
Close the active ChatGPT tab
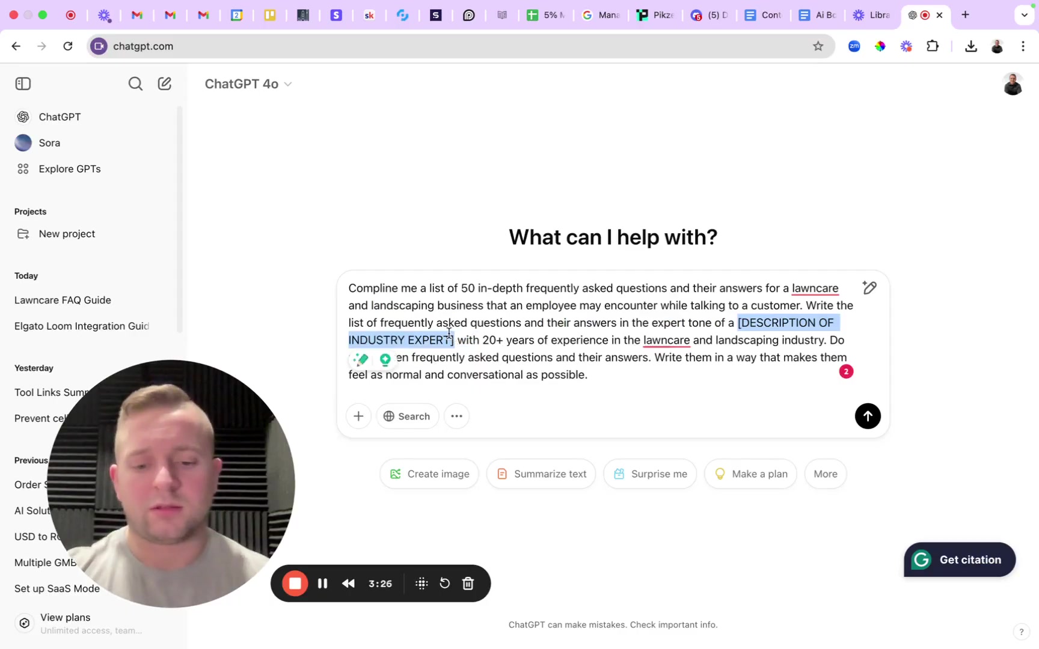pyautogui.click(x=939, y=15)
